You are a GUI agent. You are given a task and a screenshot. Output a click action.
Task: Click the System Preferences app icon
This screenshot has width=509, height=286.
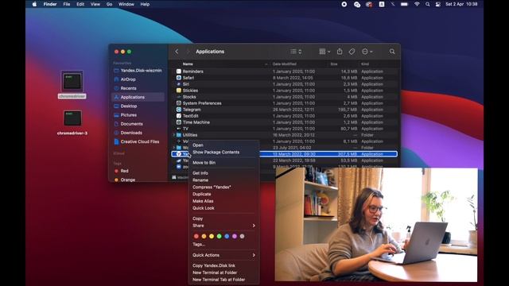pyautogui.click(x=178, y=103)
